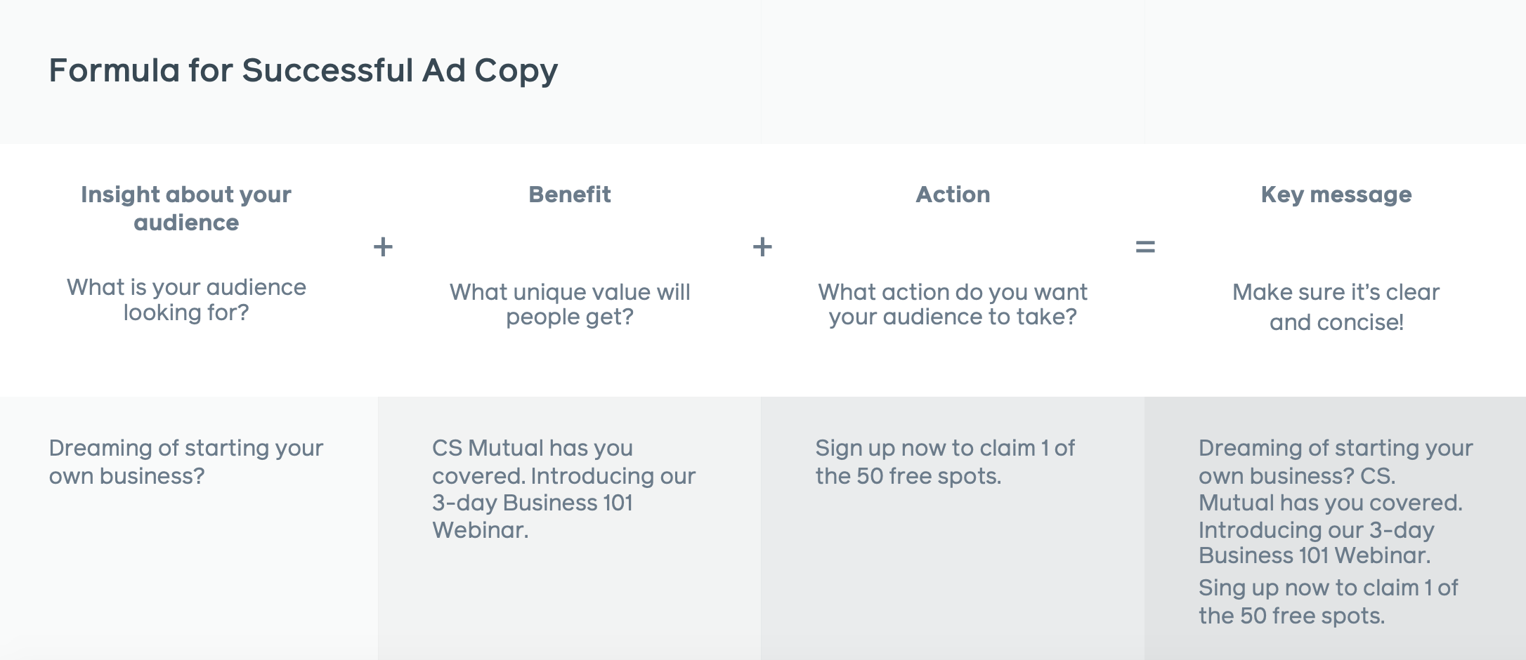Click the Insight about your audience heading
Image resolution: width=1526 pixels, height=660 pixels.
(186, 208)
